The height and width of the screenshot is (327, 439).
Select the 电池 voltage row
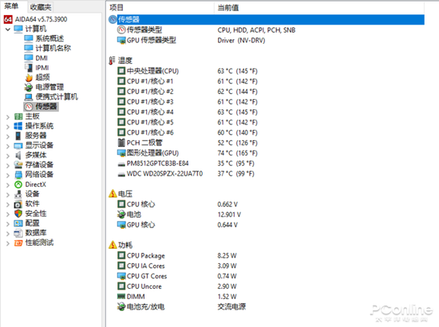tap(266, 215)
